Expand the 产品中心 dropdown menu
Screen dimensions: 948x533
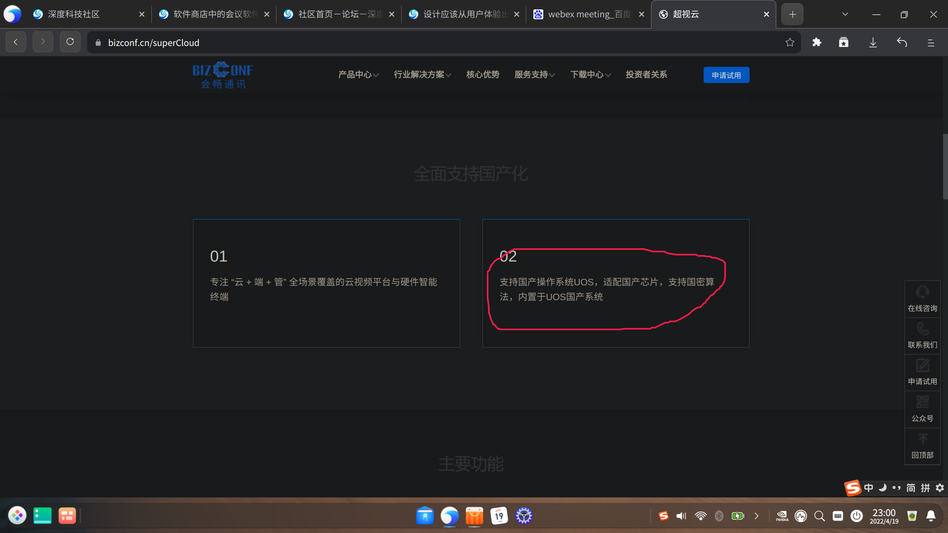tap(358, 75)
